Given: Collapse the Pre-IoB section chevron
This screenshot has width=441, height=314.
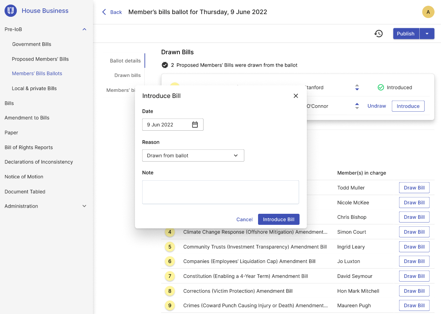Looking at the screenshot, I should pyautogui.click(x=84, y=29).
